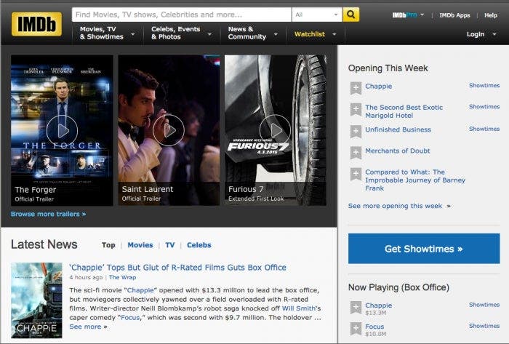The image size is (509, 344).
Task: Click the IMDb logo
Action: pyautogui.click(x=36, y=24)
